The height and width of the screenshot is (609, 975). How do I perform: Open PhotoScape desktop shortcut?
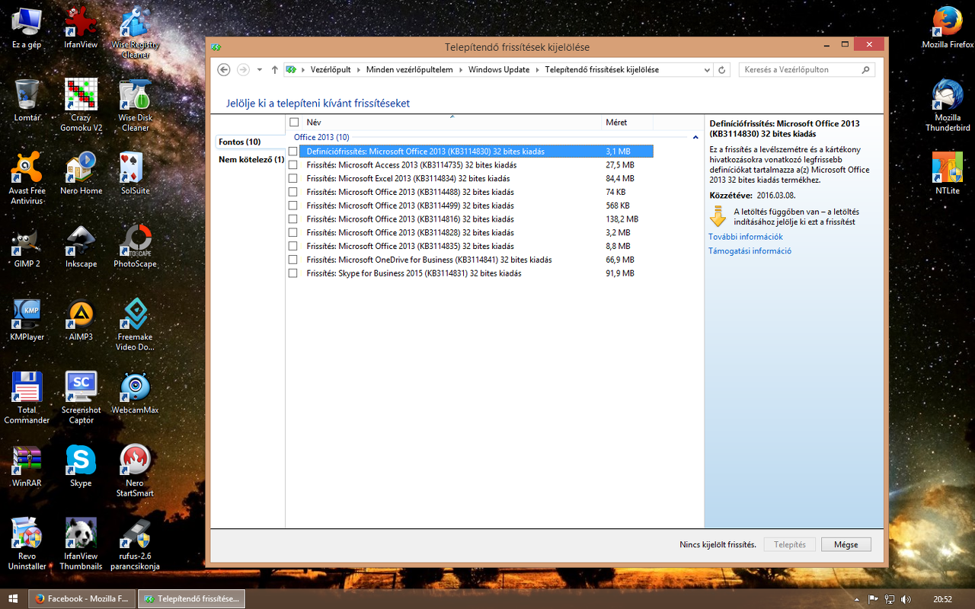136,247
